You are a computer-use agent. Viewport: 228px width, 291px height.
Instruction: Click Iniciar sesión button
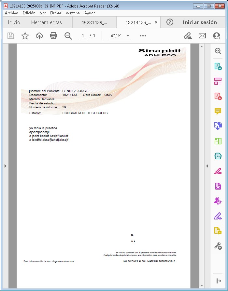[200, 22]
